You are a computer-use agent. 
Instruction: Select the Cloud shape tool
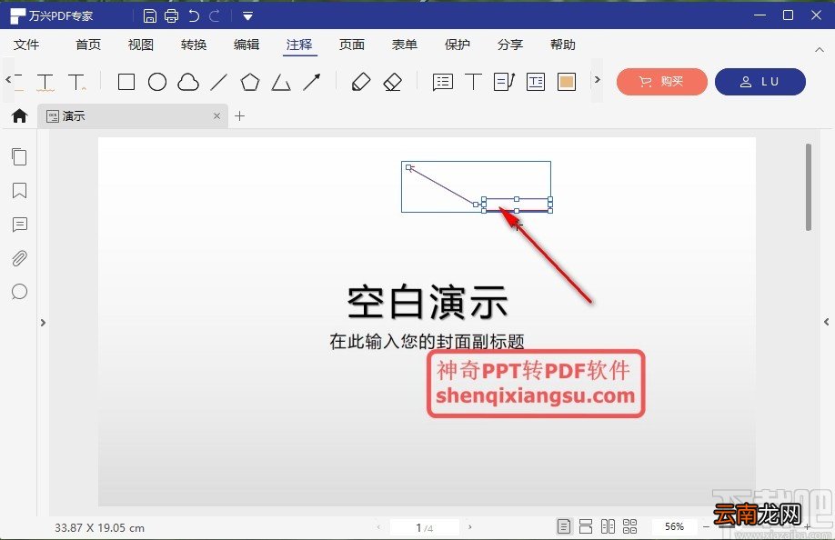[x=188, y=82]
